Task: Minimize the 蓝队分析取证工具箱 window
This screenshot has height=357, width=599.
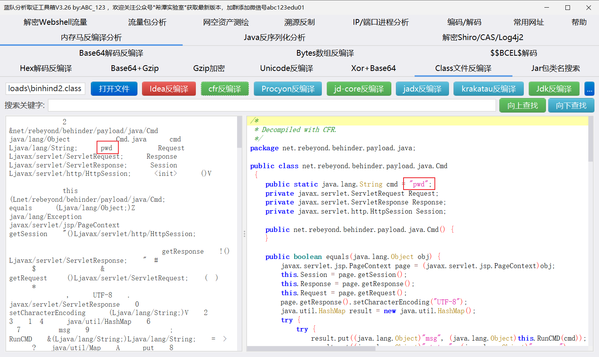Action: (x=547, y=7)
